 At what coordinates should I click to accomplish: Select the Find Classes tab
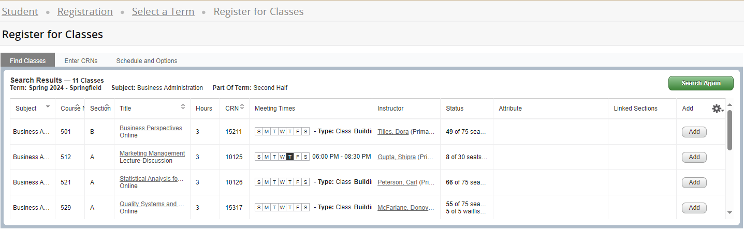coord(28,61)
